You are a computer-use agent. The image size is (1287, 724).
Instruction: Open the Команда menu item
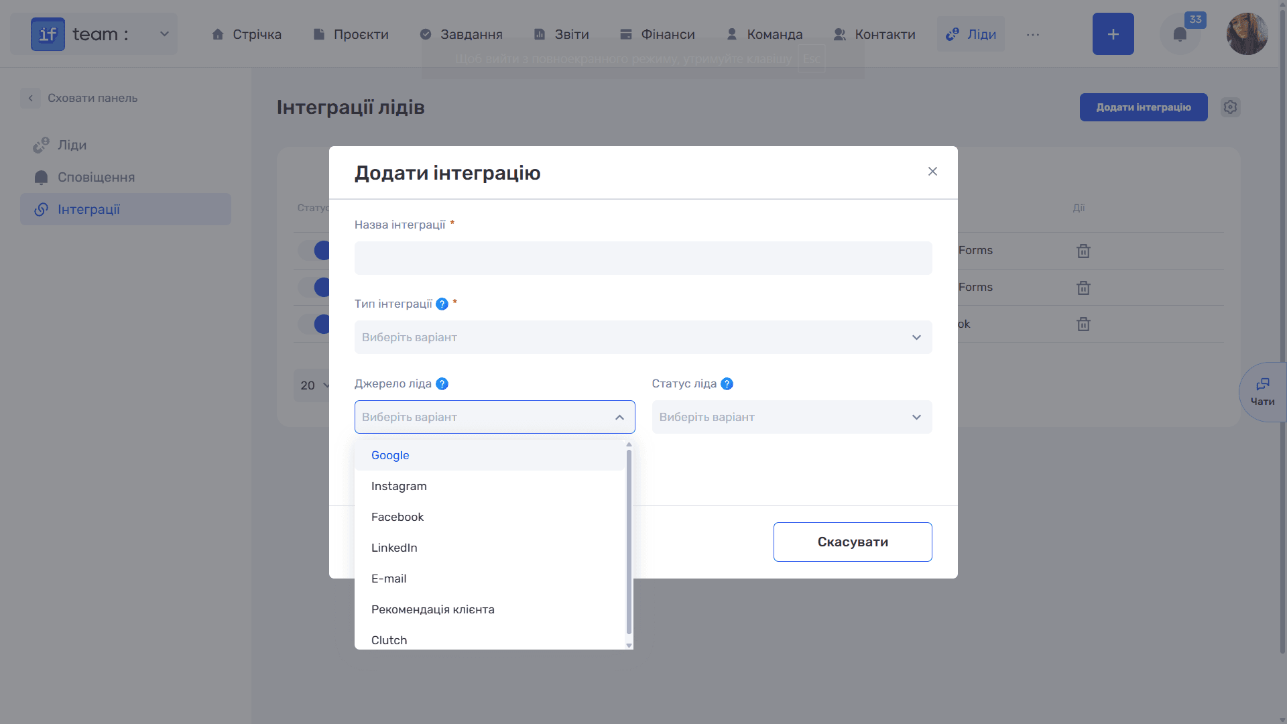765,34
